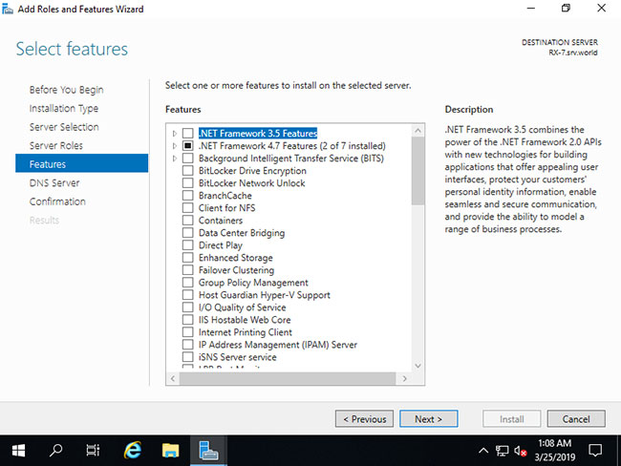Click the Next button

429,419
